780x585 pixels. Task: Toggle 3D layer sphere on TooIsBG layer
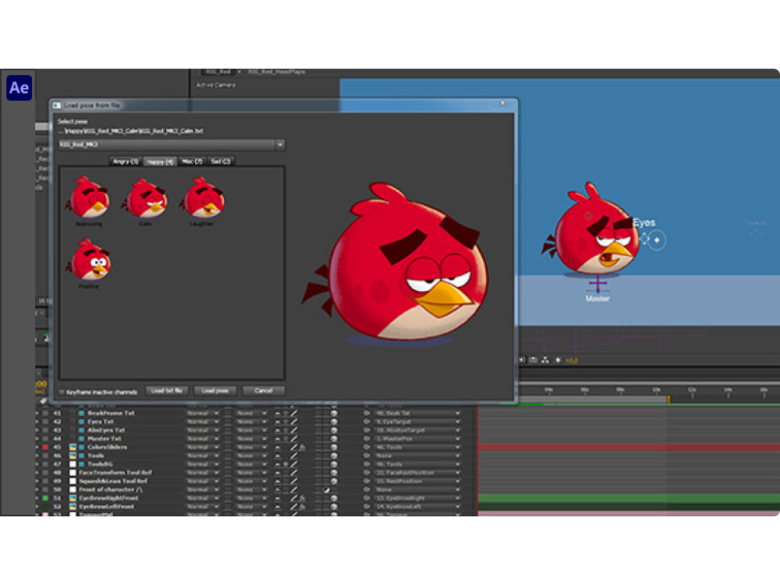(x=334, y=464)
